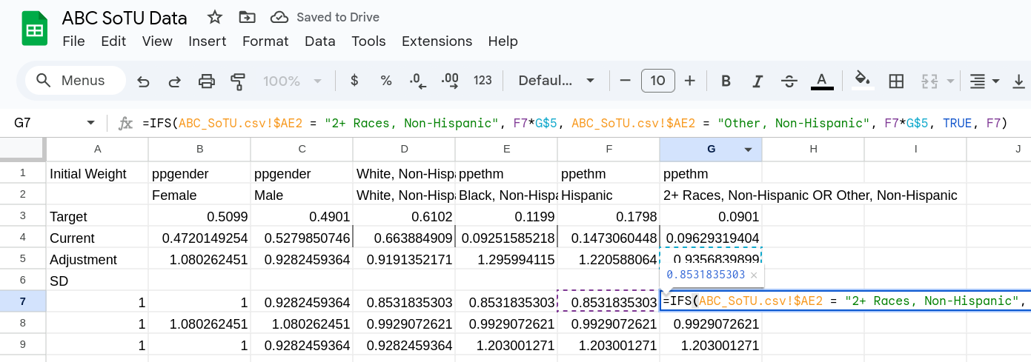This screenshot has height=362, width=1031.
Task: Activate the paint format roller
Action: 238,81
